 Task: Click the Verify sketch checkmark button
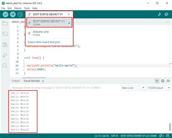(5, 14)
